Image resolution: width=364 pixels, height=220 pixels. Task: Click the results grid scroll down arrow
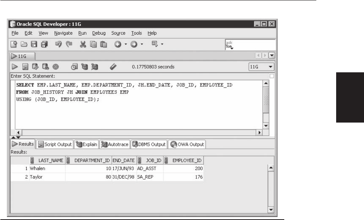(271, 210)
